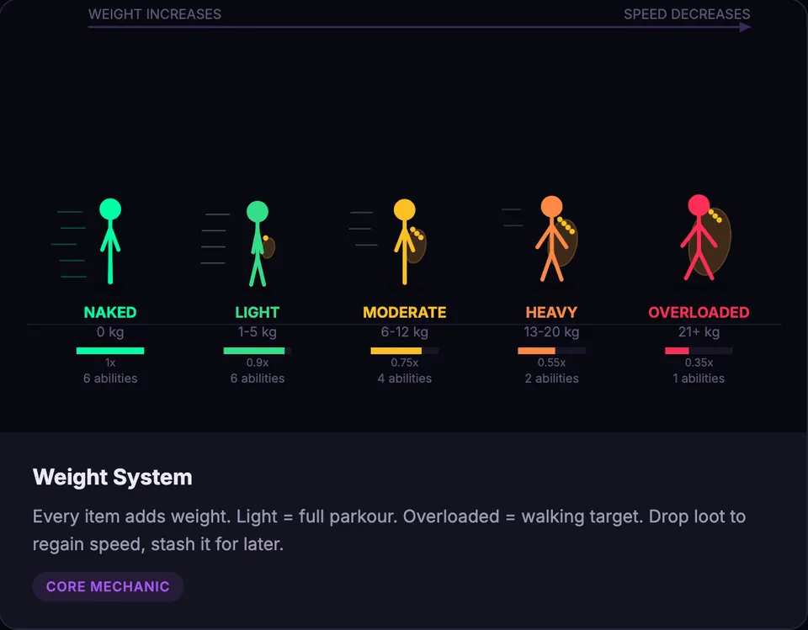Click the 0.55x speed multiplier text
Viewport: 808px width, 630px height.
click(x=551, y=363)
